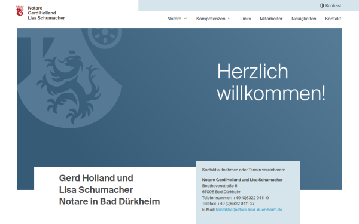This screenshot has width=359, height=224.
Task: Open the Neuigkeiten page
Action: (303, 19)
